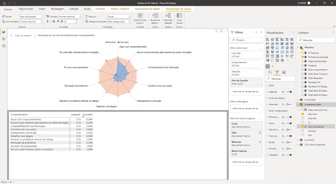Image resolution: width=336 pixels, height=184 pixels.
Task: Enable the Borda toggle
Action: tap(289, 142)
